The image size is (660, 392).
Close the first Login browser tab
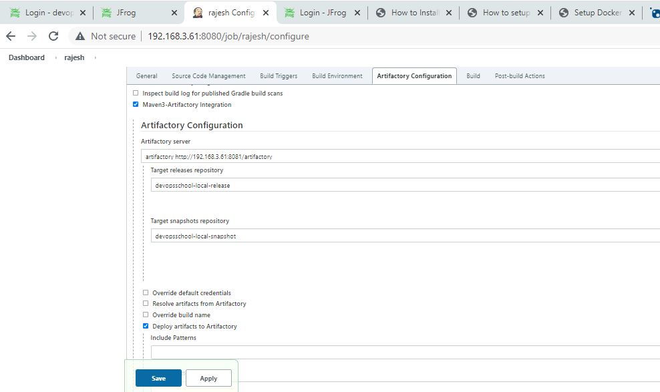pyautogui.click(x=83, y=13)
